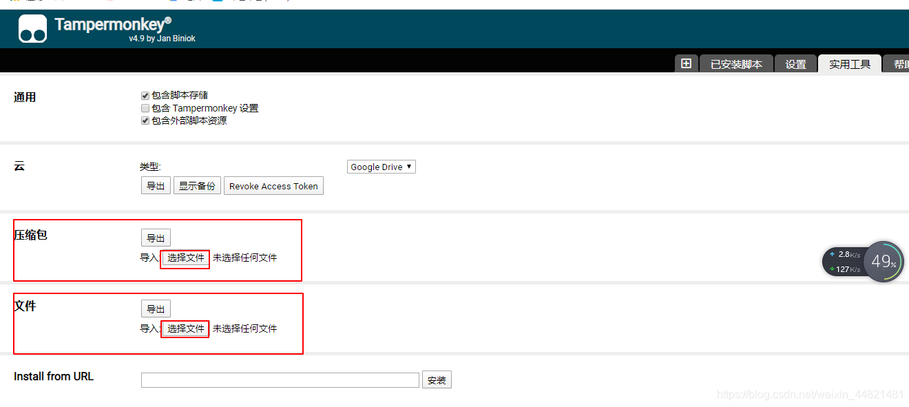This screenshot has height=407, width=909.
Task: Click the 安装 button
Action: 437,380
